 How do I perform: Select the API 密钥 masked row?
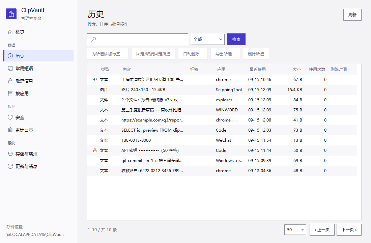(x=222, y=151)
